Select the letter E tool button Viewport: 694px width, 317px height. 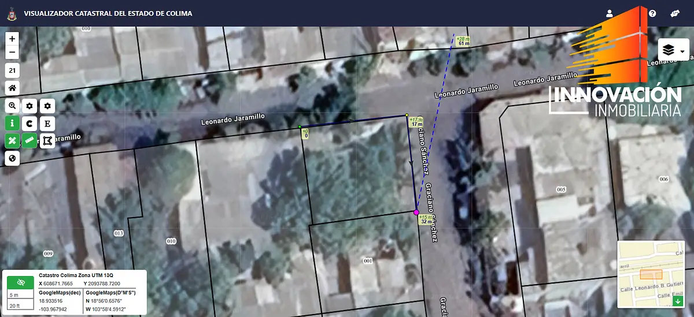tap(47, 123)
